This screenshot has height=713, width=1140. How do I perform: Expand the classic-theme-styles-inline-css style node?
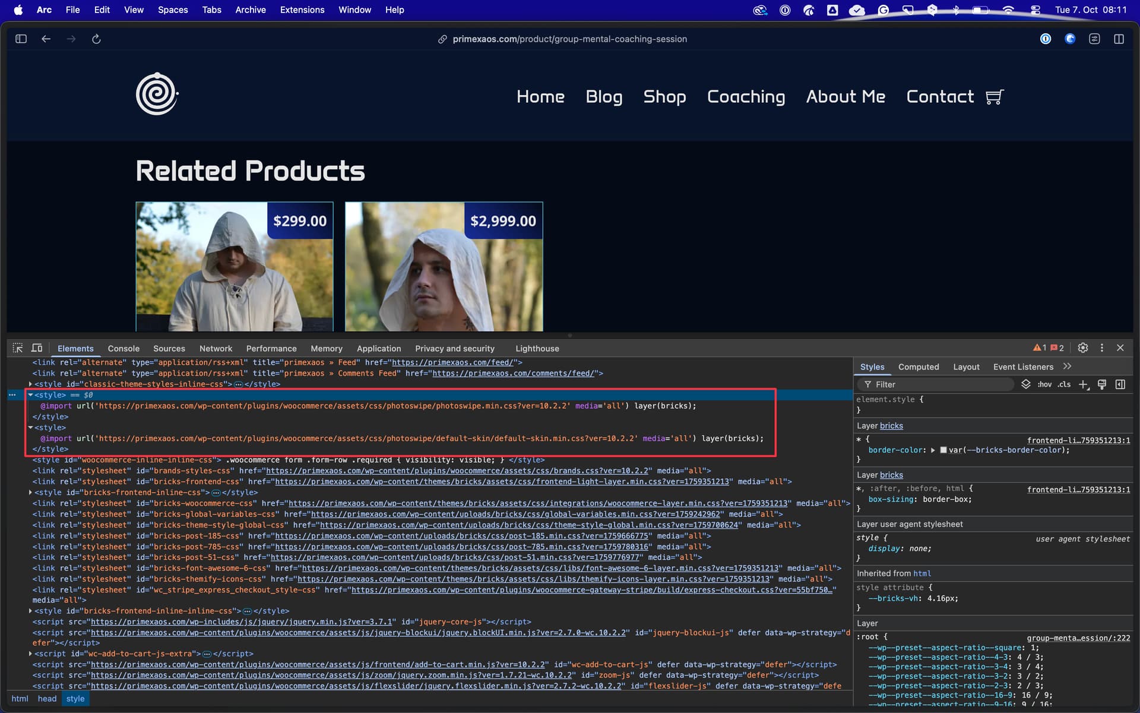pyautogui.click(x=30, y=384)
